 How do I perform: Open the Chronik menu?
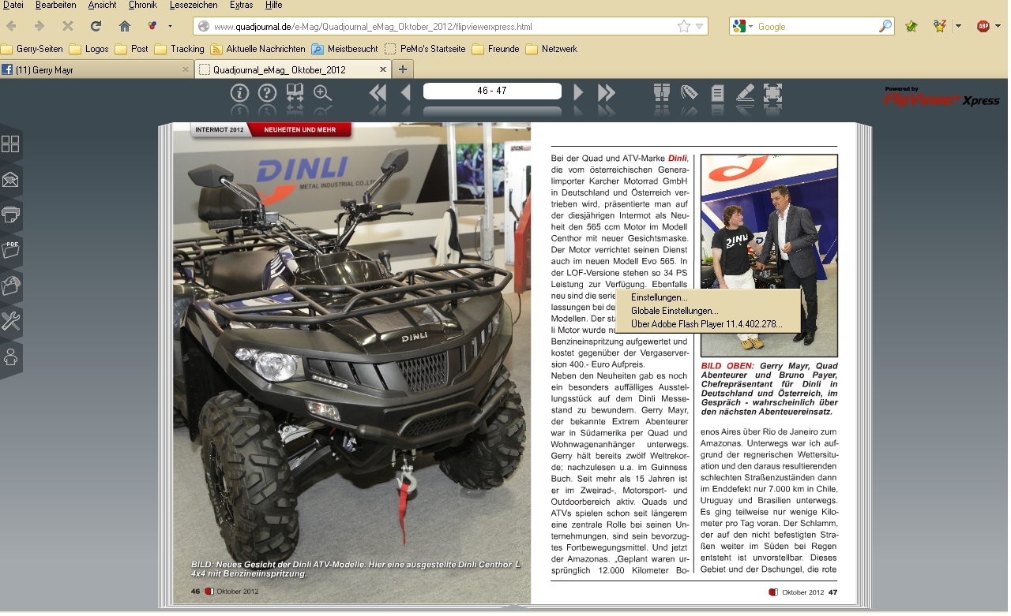click(x=143, y=5)
